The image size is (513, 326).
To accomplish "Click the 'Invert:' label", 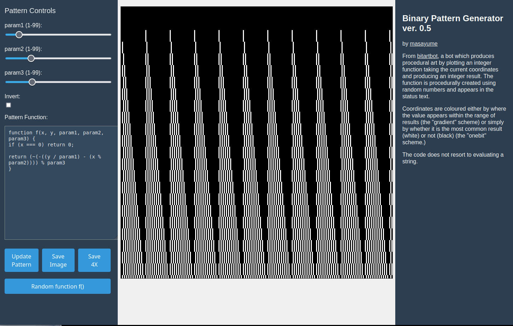I will coord(12,97).
